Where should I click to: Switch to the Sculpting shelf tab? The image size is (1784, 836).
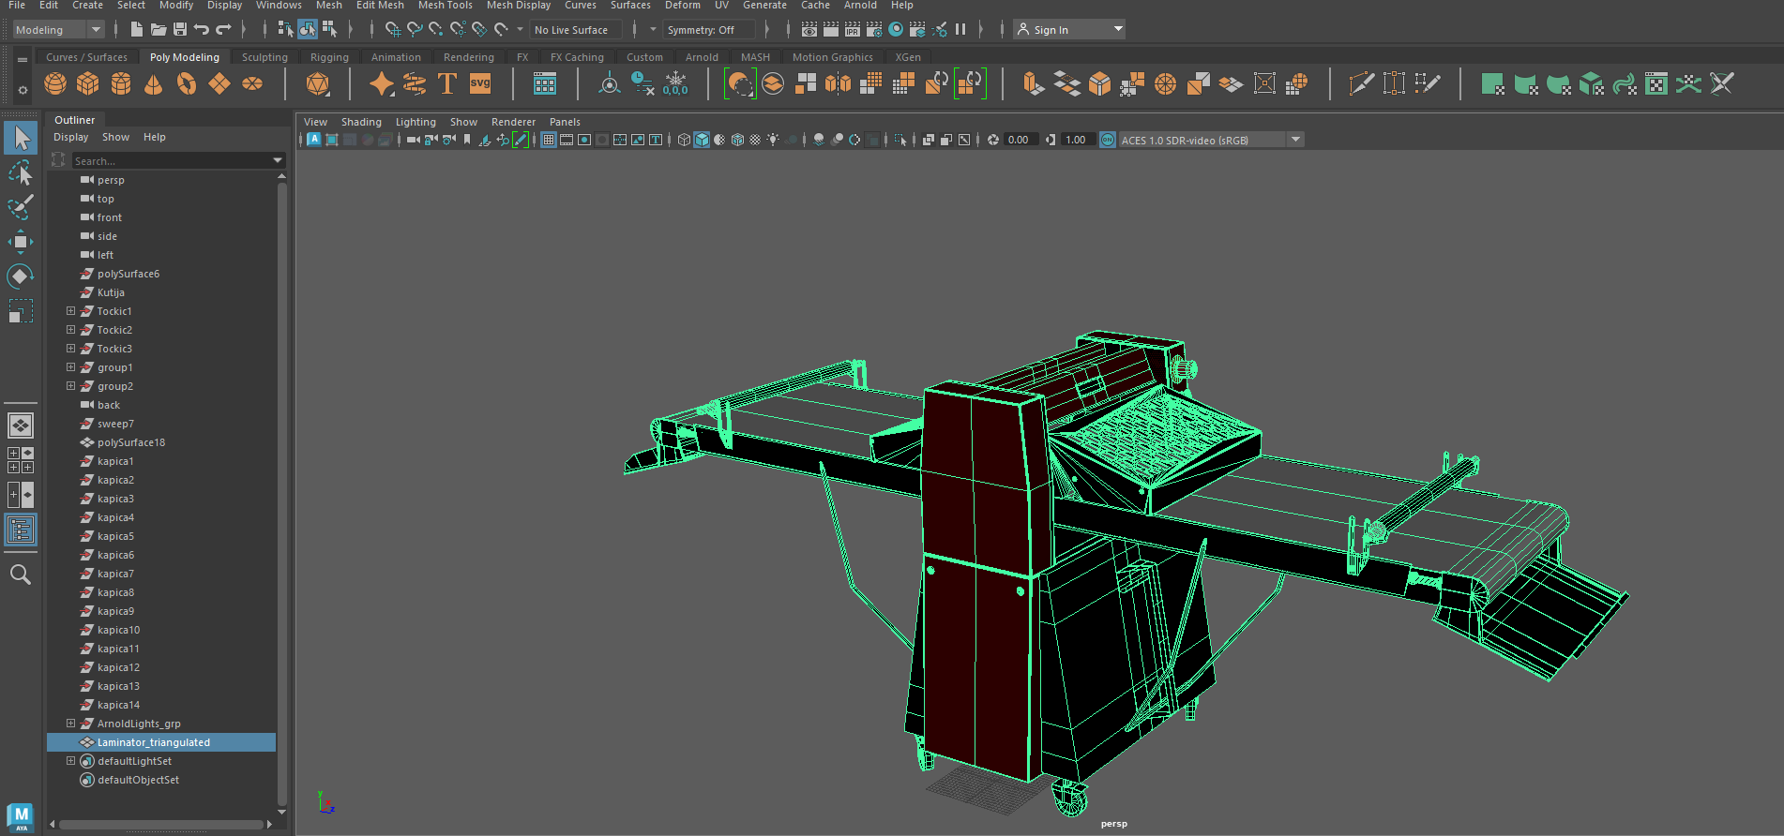point(265,57)
